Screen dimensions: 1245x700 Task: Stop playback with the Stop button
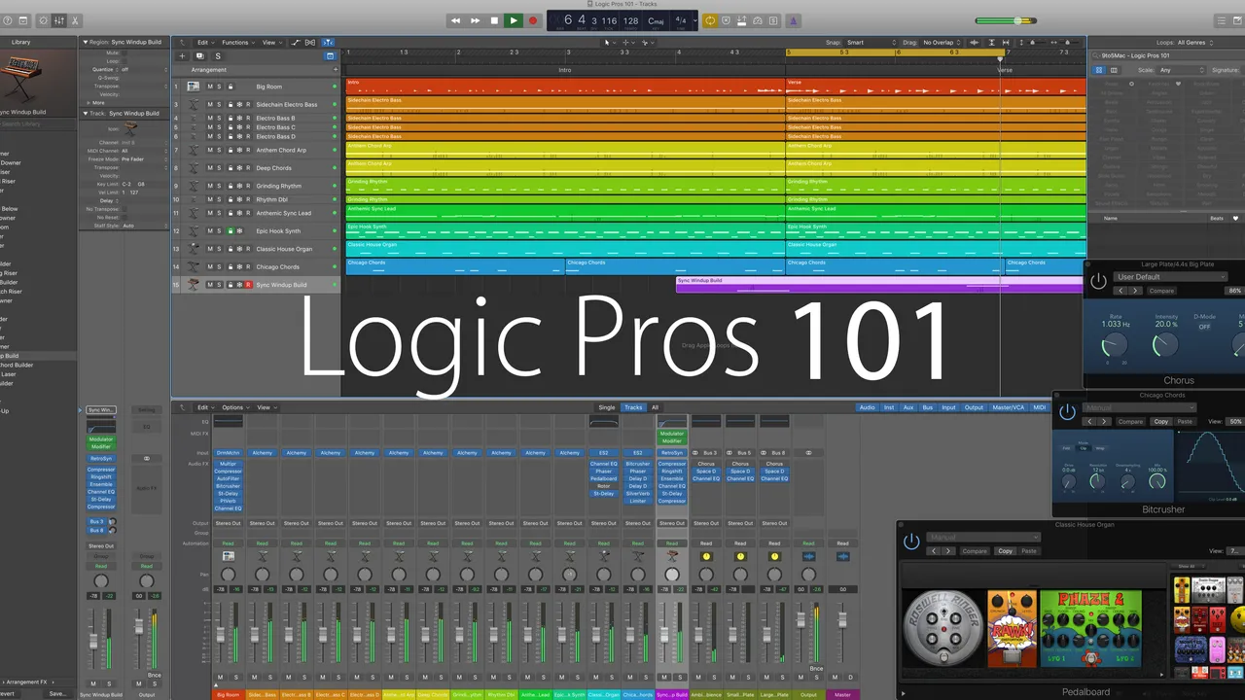[494, 20]
